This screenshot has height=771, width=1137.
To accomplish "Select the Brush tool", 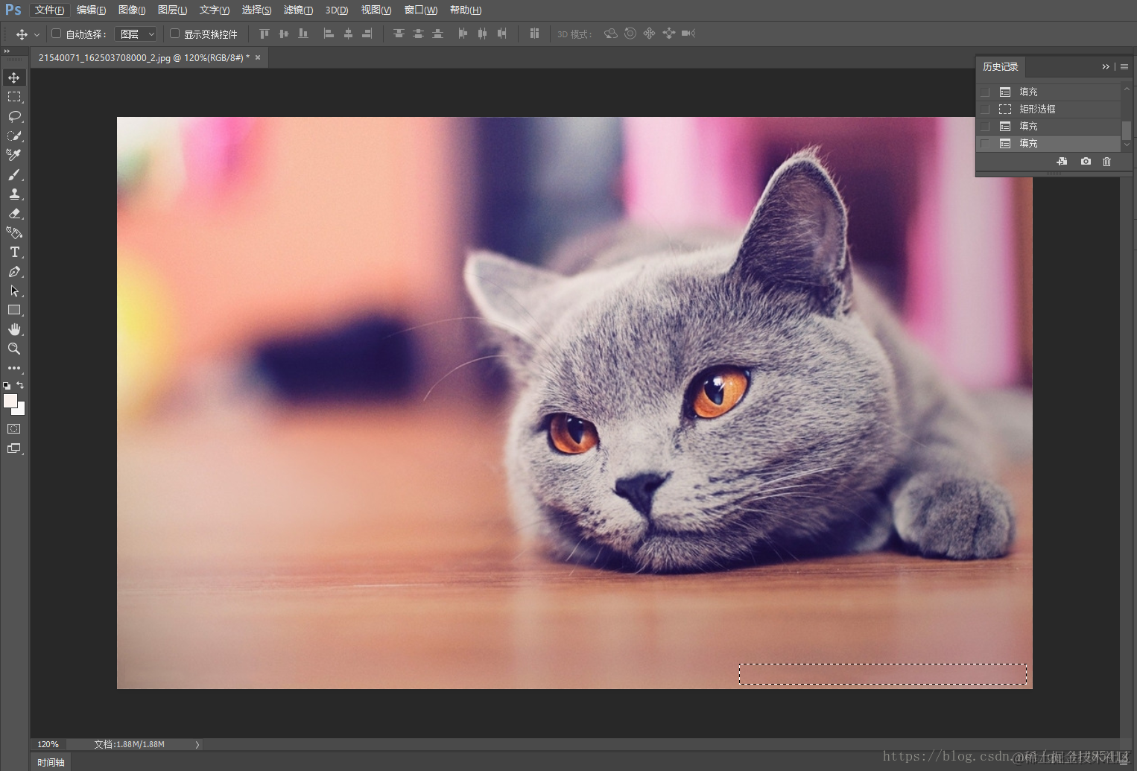I will pyautogui.click(x=14, y=174).
